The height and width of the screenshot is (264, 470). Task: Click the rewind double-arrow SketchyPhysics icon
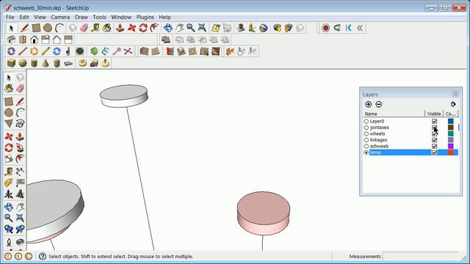(360, 28)
